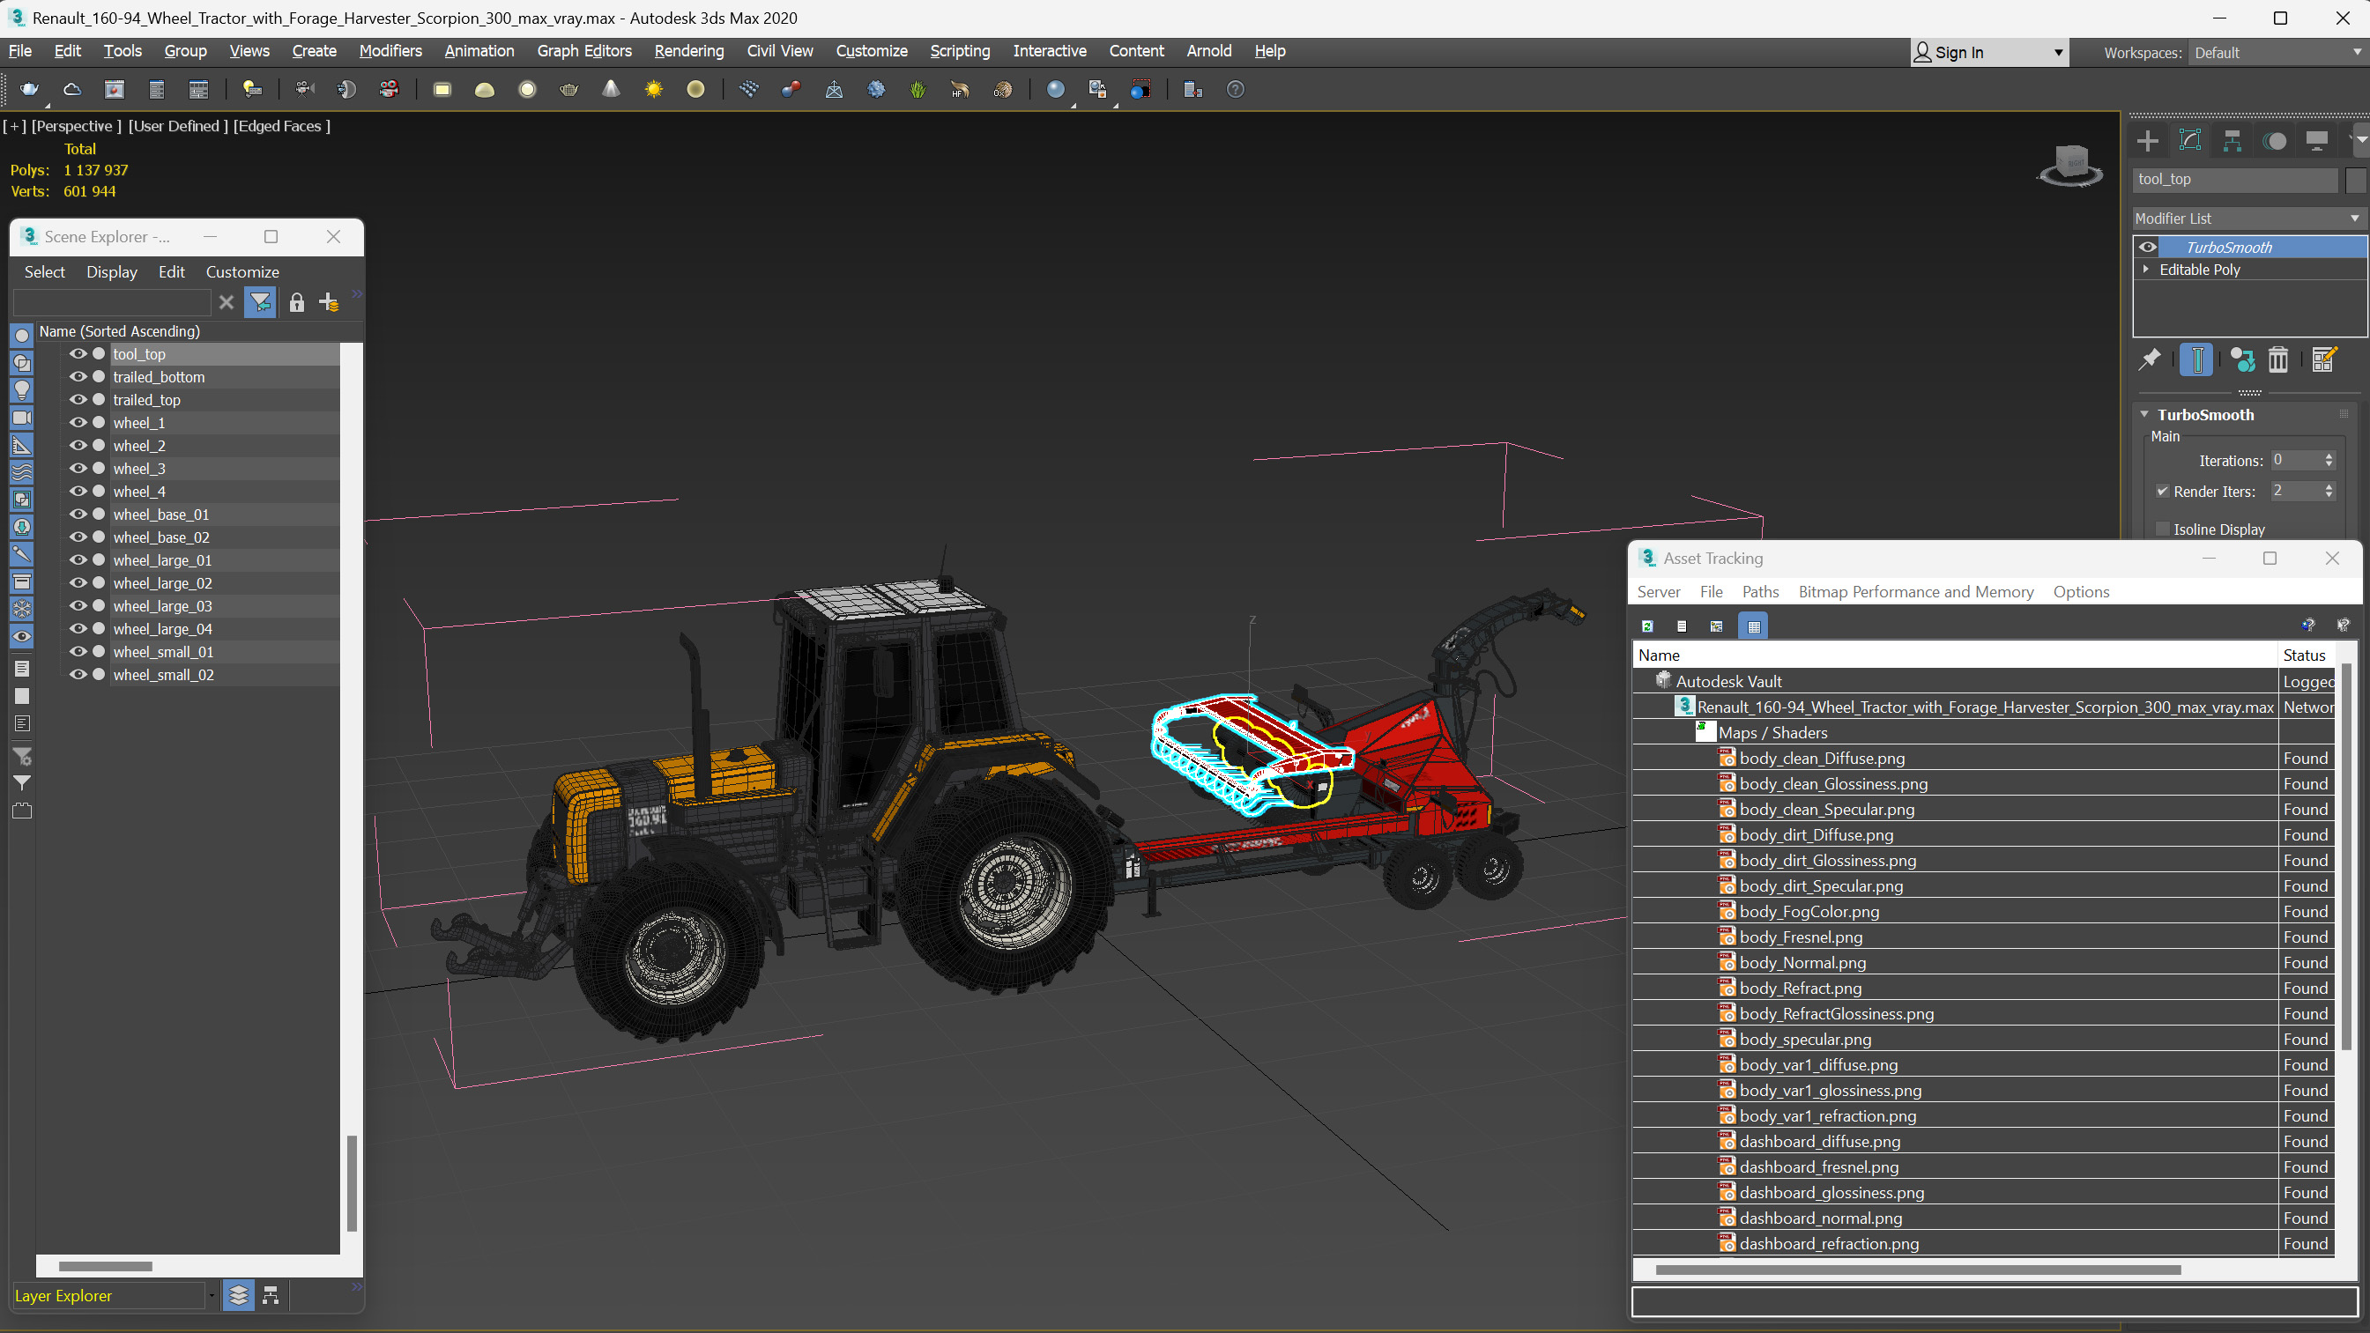Viewport: 2370px width, 1333px height.
Task: Enable Isoline Display checkbox
Action: [x=2163, y=529]
